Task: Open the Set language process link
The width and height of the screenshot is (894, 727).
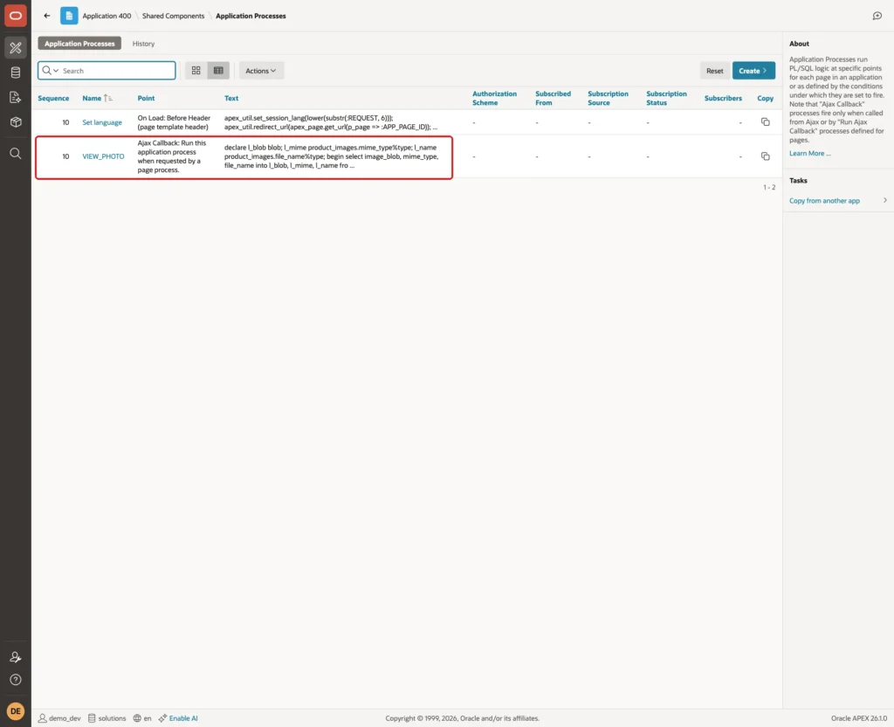Action: 102,122
